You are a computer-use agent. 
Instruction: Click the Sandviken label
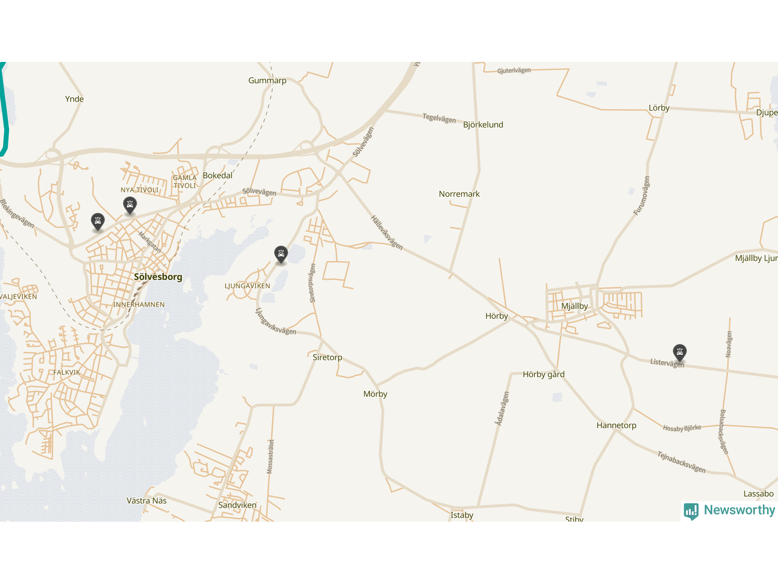[x=238, y=505]
